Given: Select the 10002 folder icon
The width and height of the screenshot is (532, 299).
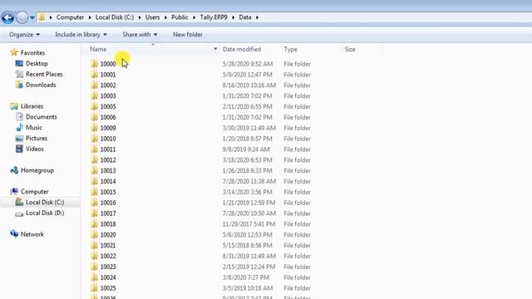Looking at the screenshot, I should tap(94, 85).
